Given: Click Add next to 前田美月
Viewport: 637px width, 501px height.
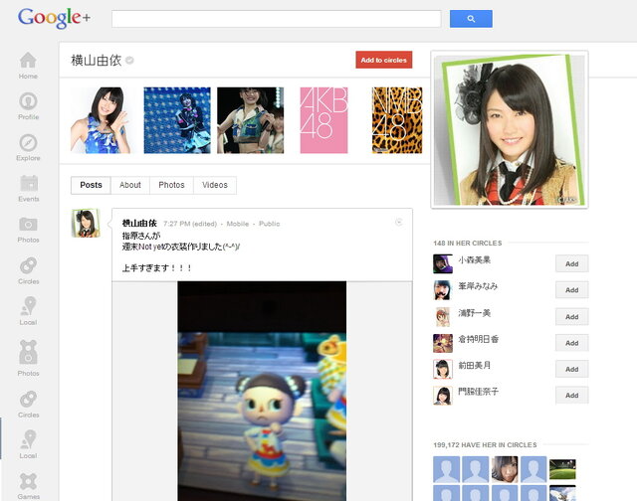Looking at the screenshot, I should 571,369.
